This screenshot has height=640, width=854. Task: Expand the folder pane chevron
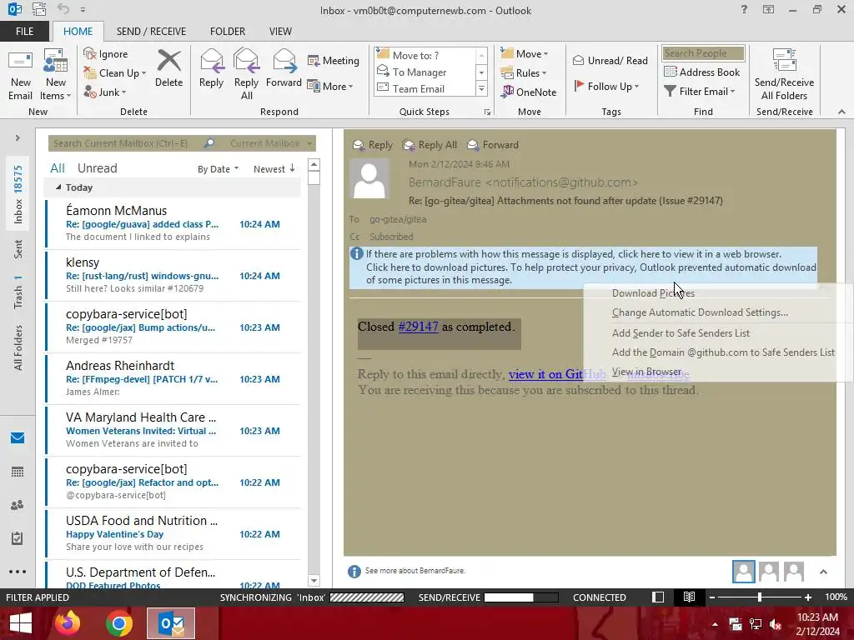tap(18, 137)
